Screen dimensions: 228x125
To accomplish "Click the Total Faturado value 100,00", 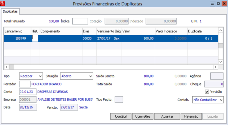I will 54,21.
